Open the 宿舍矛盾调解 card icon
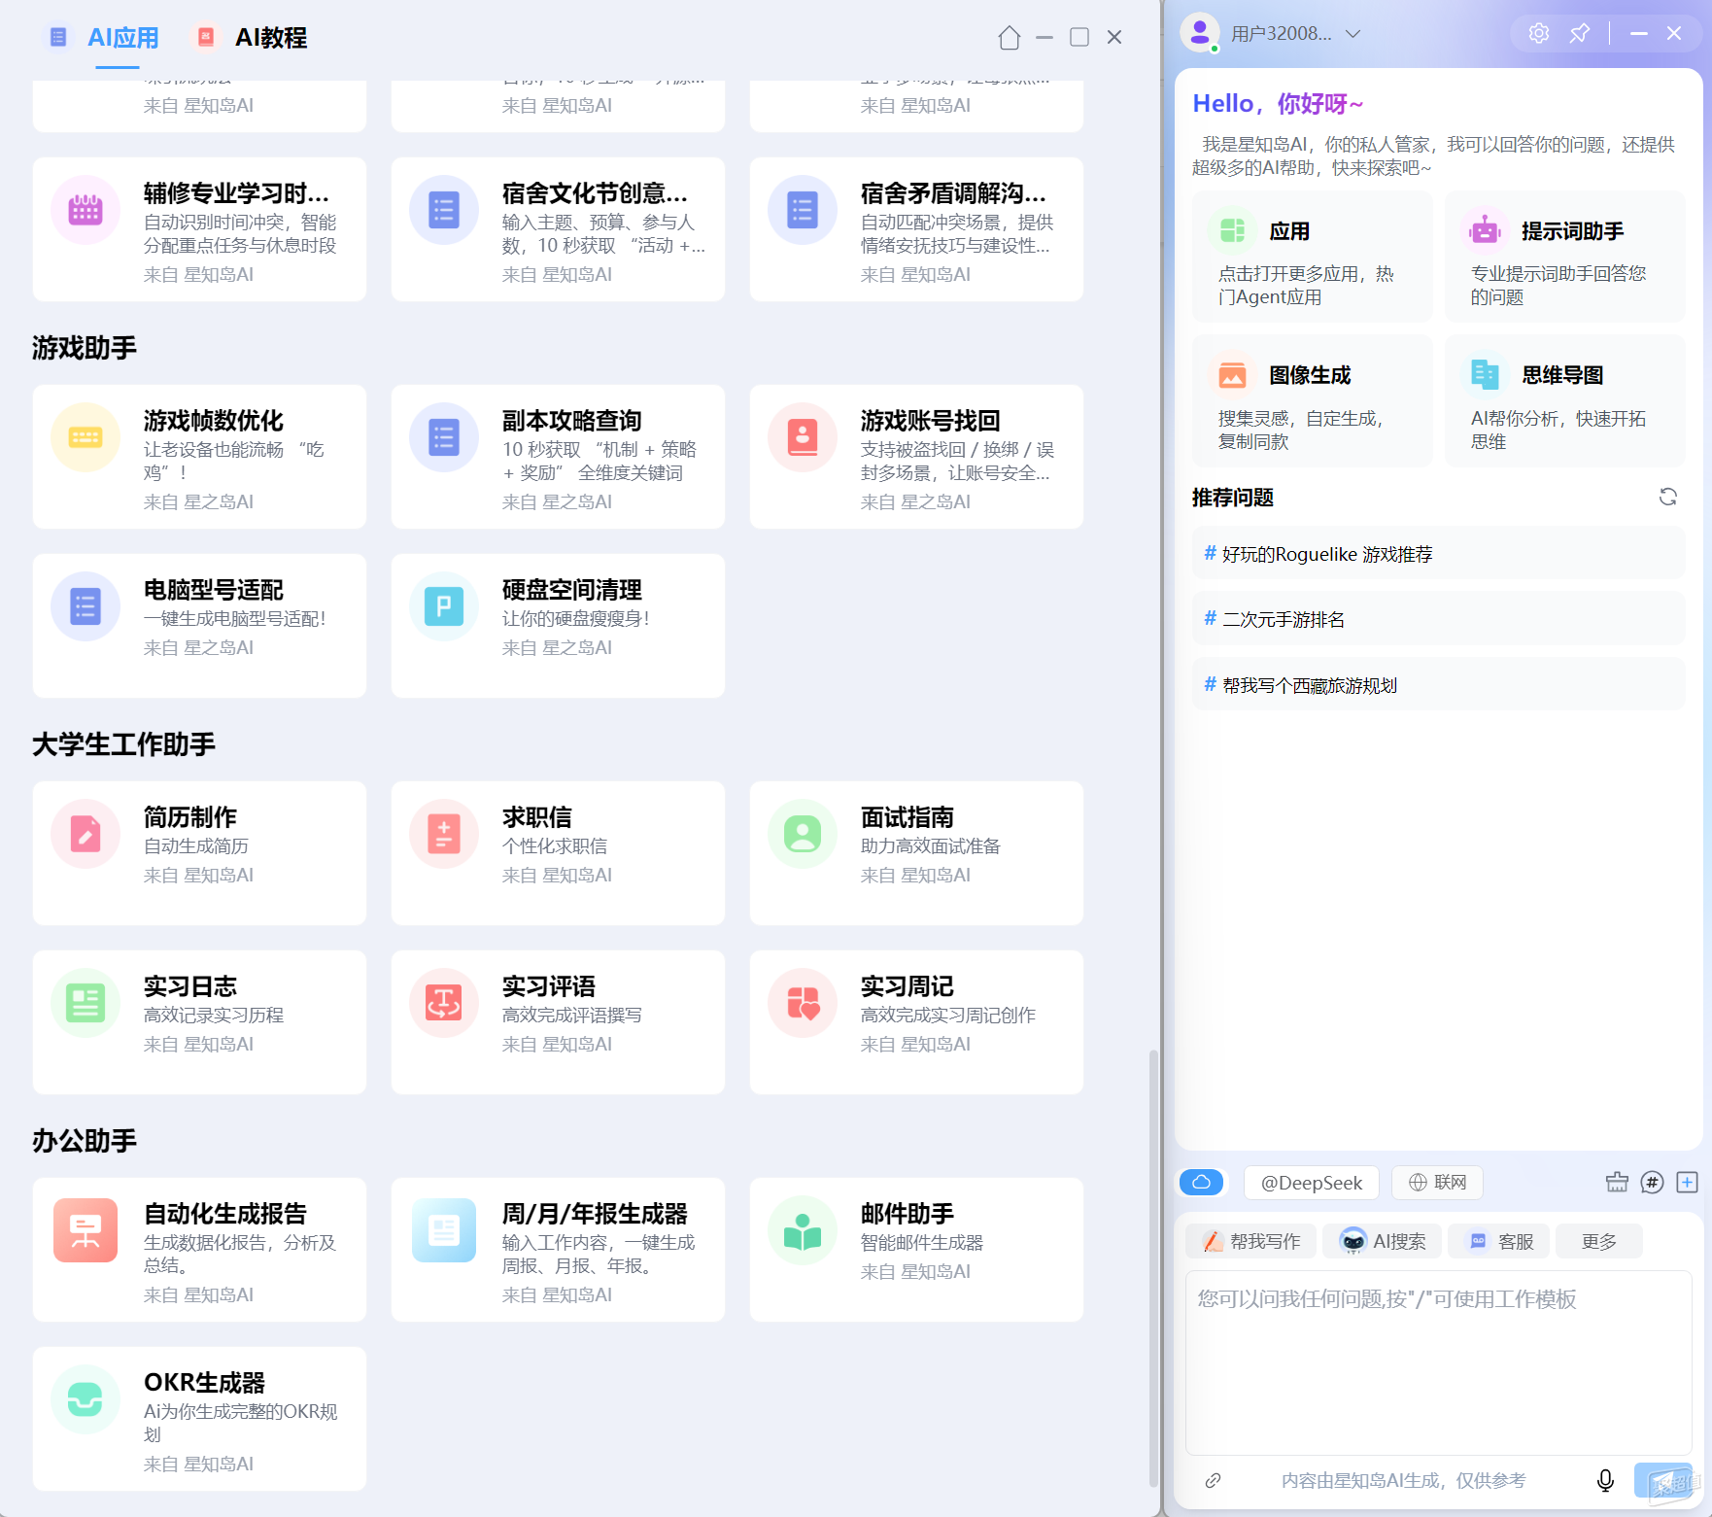Image resolution: width=1712 pixels, height=1517 pixels. (803, 210)
